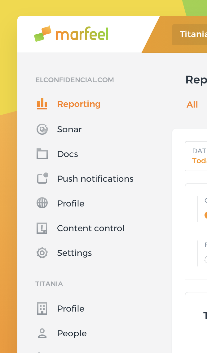Click the Marfeel logo
The height and width of the screenshot is (353, 207).
pyautogui.click(x=71, y=34)
